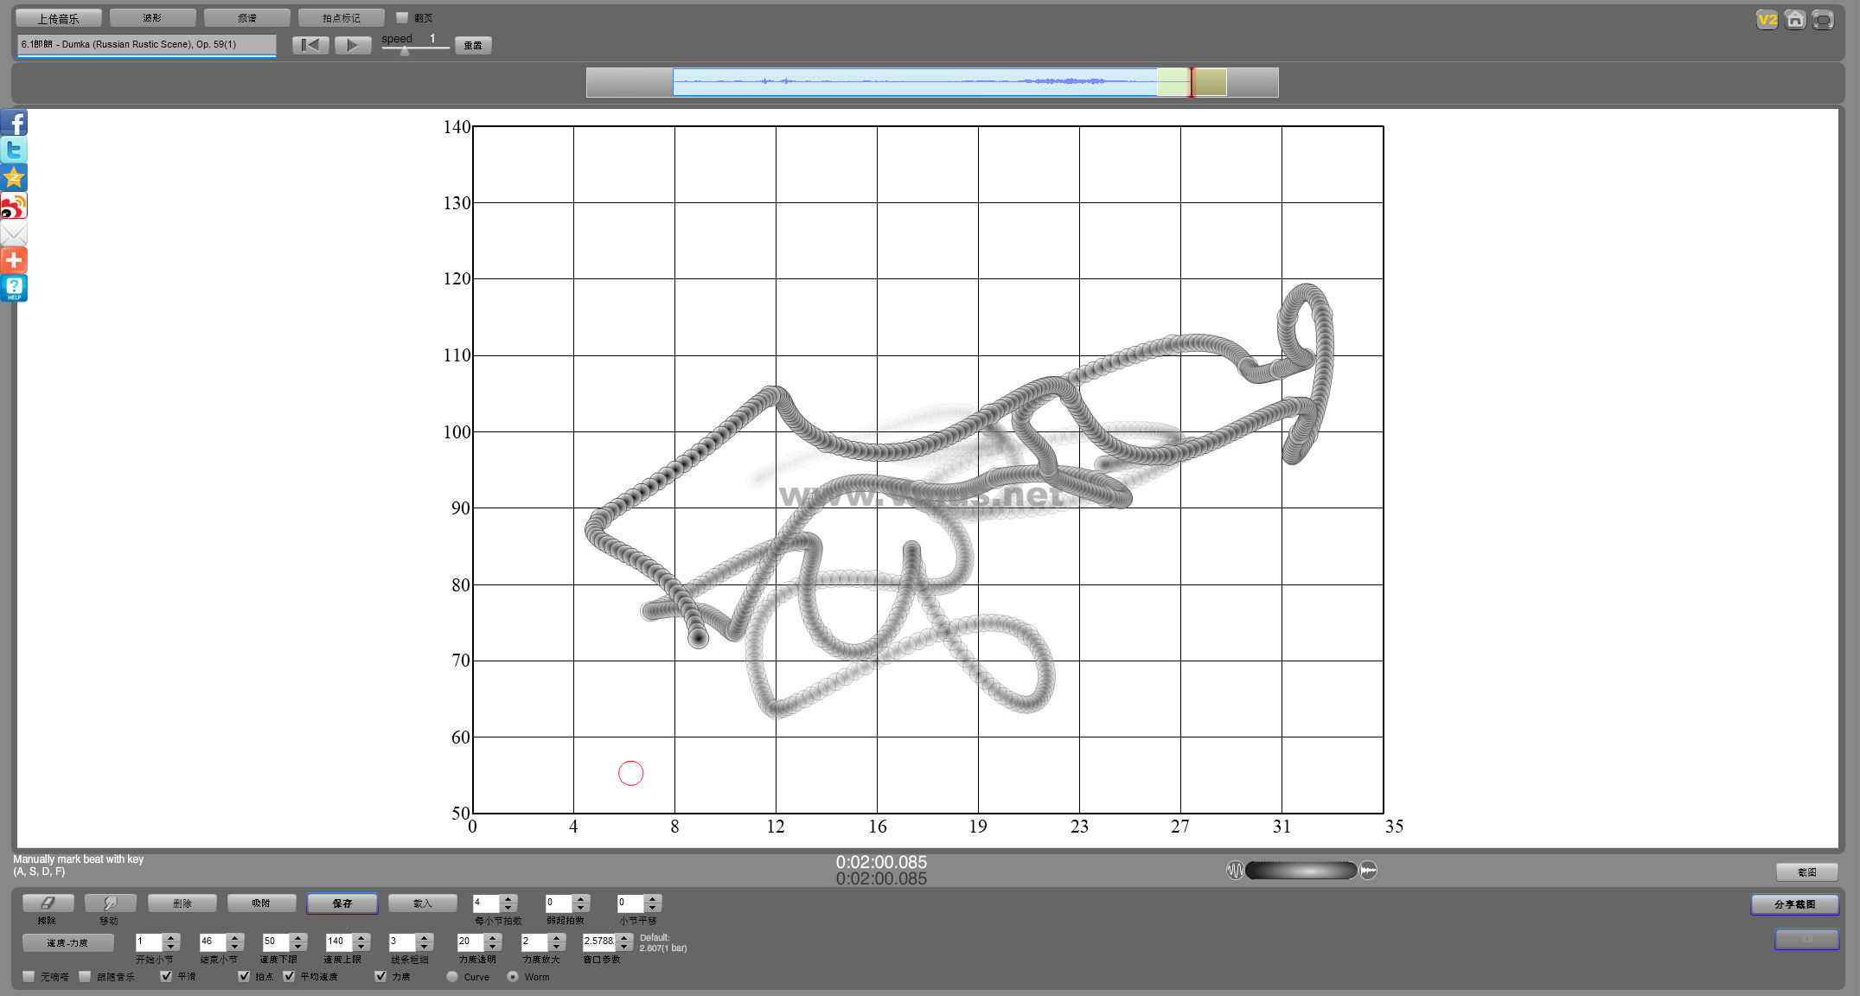The image size is (1860, 996).
Task: Uncheck the 平滑 (smooth) checkbox
Action: tap(166, 976)
